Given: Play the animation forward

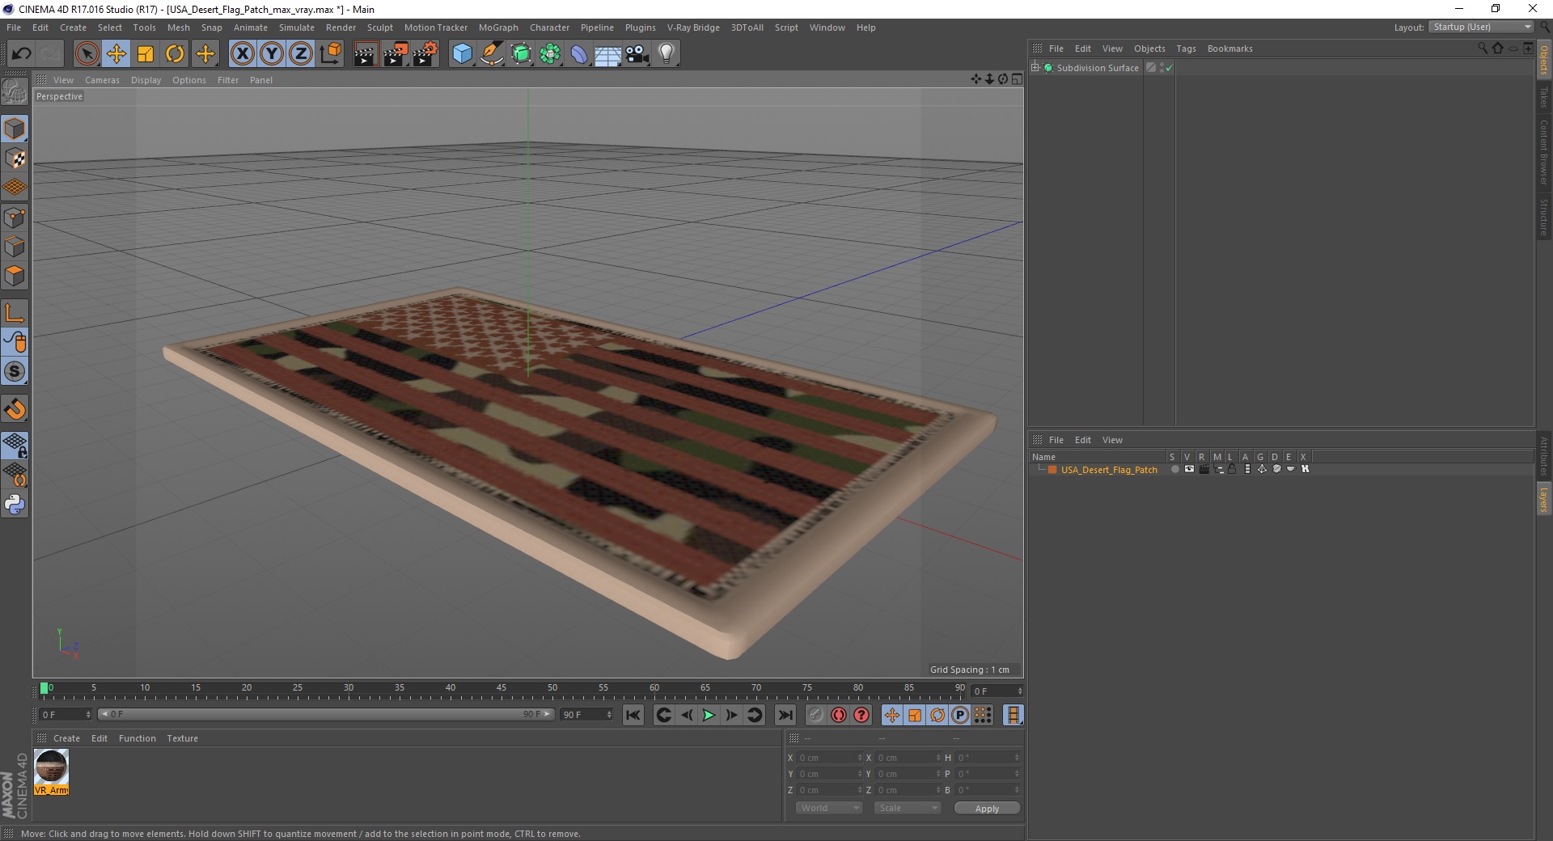Looking at the screenshot, I should click(709, 715).
